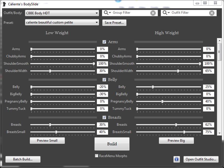Image resolution: width=224 pixels, height=168 pixels.
Task: Clear the Group Filter with X icon
Action: pos(153,13)
